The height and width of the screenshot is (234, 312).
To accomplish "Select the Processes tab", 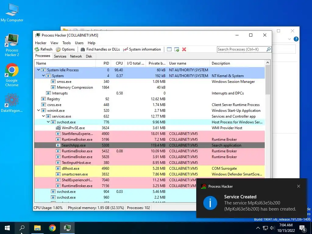I will pyautogui.click(x=43, y=56).
